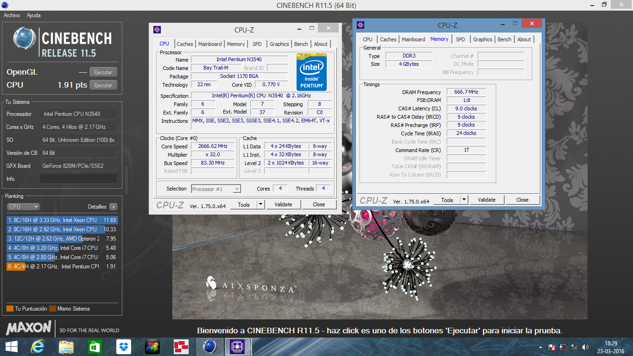The height and width of the screenshot is (356, 633).
Task: Open the CPU ranking type dropdown
Action: [x=23, y=207]
